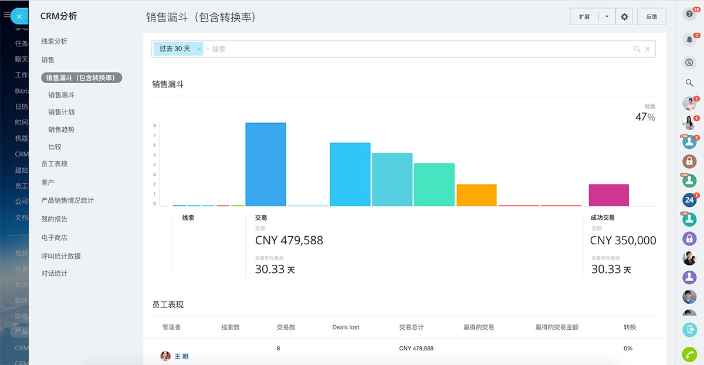Viewport: 704px width, 365px height.
Task: Open 电子商店 section
Action: click(55, 237)
